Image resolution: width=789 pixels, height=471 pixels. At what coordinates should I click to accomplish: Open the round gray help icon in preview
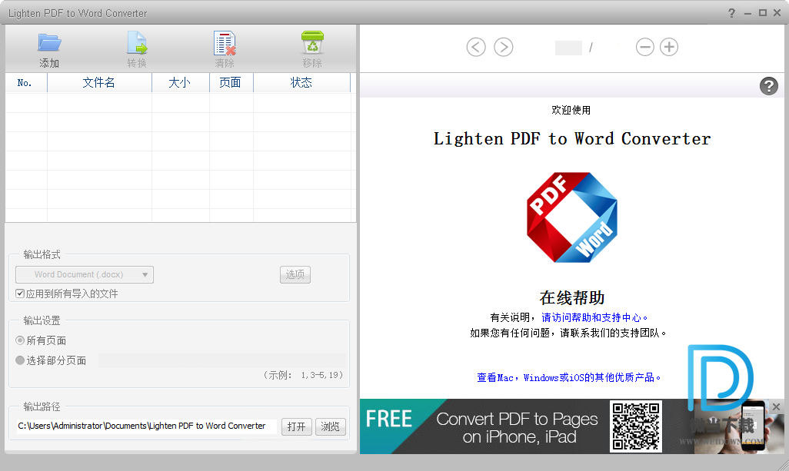pyautogui.click(x=768, y=86)
